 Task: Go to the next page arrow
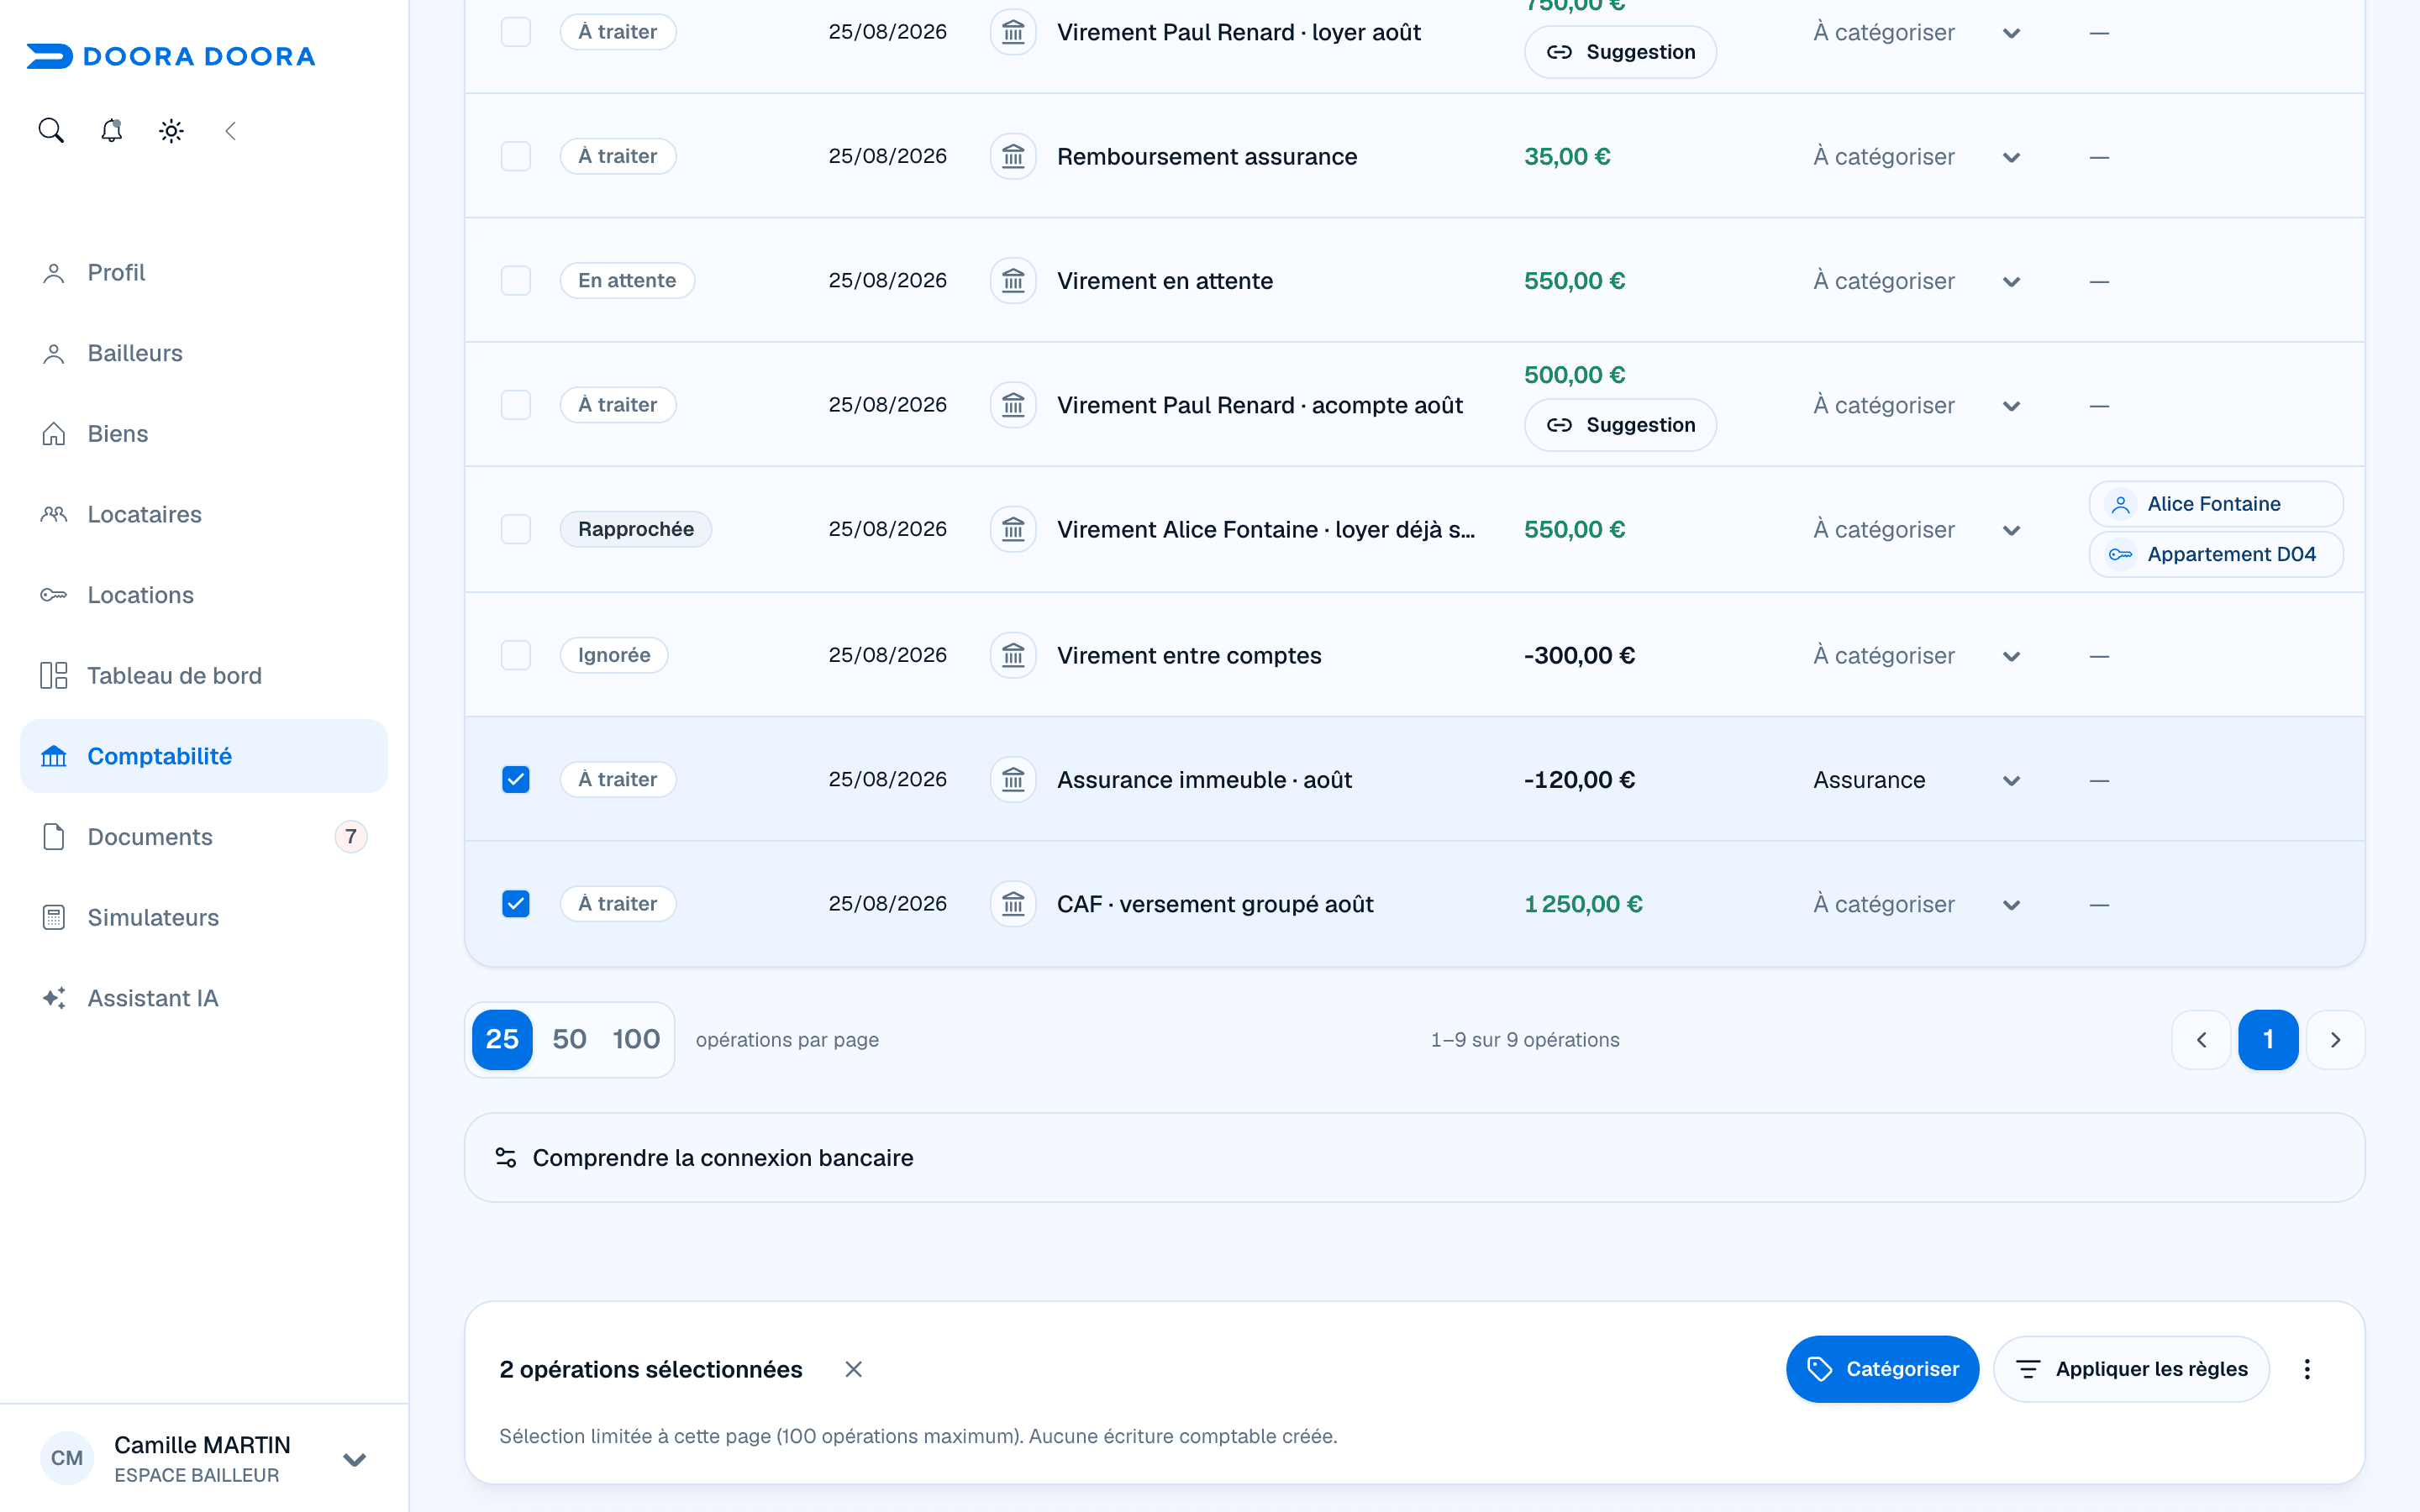tap(2335, 1040)
